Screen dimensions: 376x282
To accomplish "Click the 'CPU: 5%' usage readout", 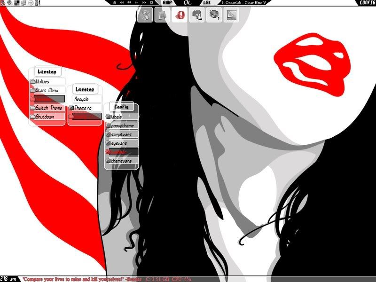I will (x=181, y=279).
